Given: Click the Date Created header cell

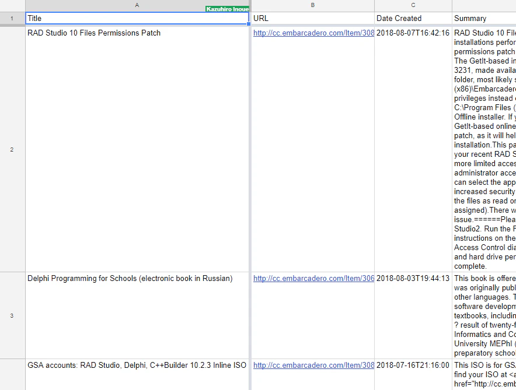Looking at the screenshot, I should point(413,19).
